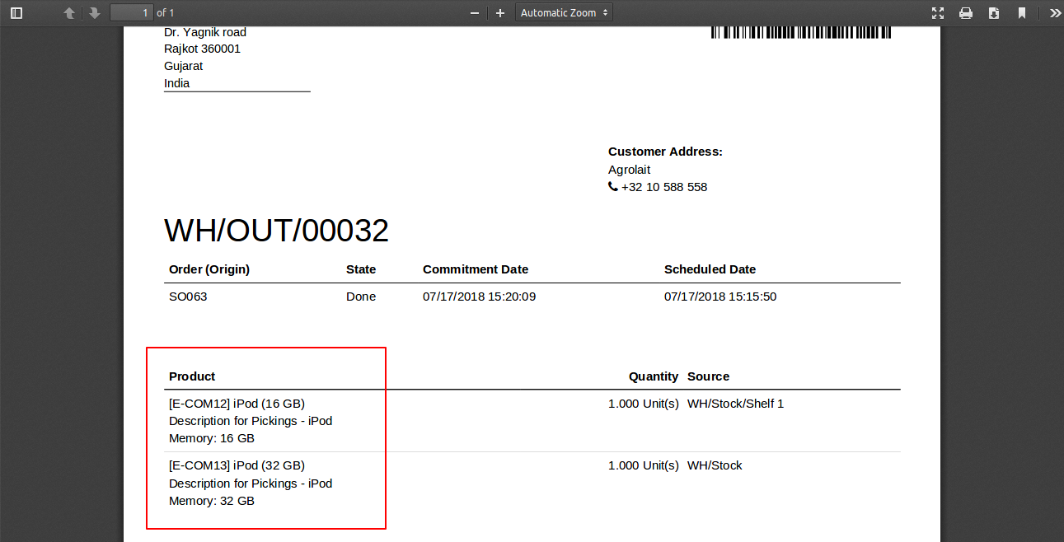Select the WH/OUT/00032 heading
The height and width of the screenshot is (542, 1064).
pos(277,231)
